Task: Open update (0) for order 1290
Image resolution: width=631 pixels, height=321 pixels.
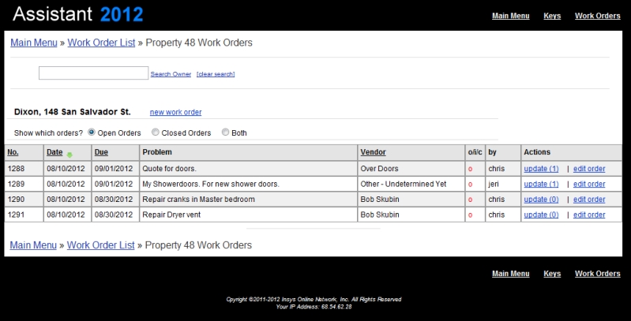Action: pos(541,200)
